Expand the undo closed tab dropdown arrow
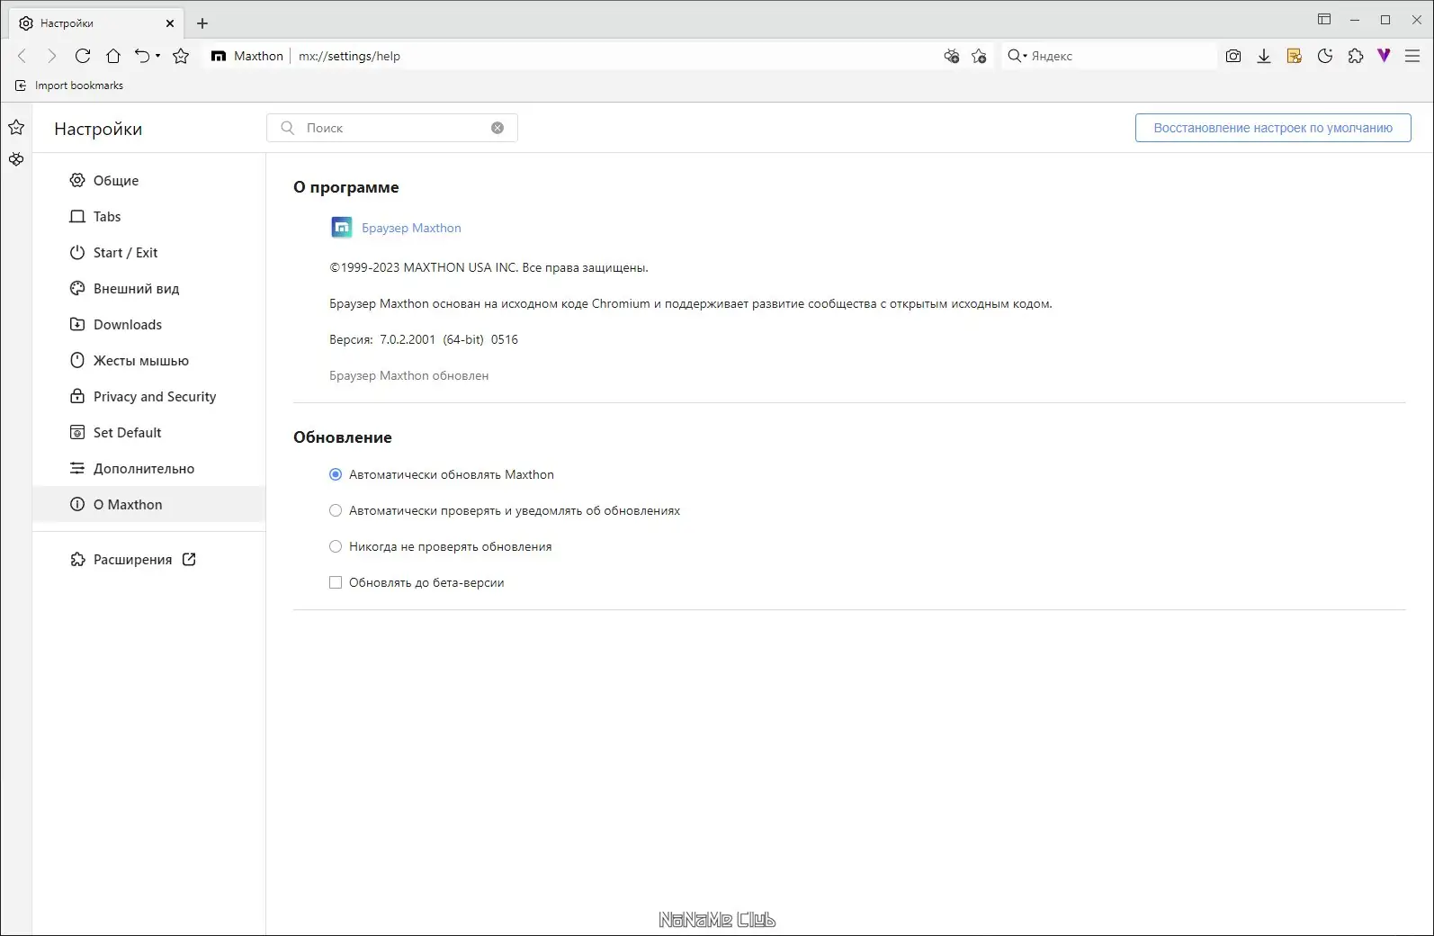Image resolution: width=1434 pixels, height=936 pixels. pyautogui.click(x=158, y=56)
